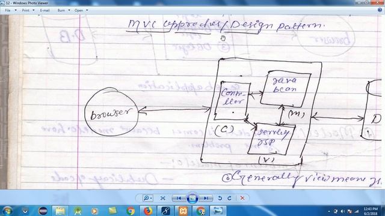Click the Open menu label
The height and width of the screenshot is (216, 385).
(79, 11)
